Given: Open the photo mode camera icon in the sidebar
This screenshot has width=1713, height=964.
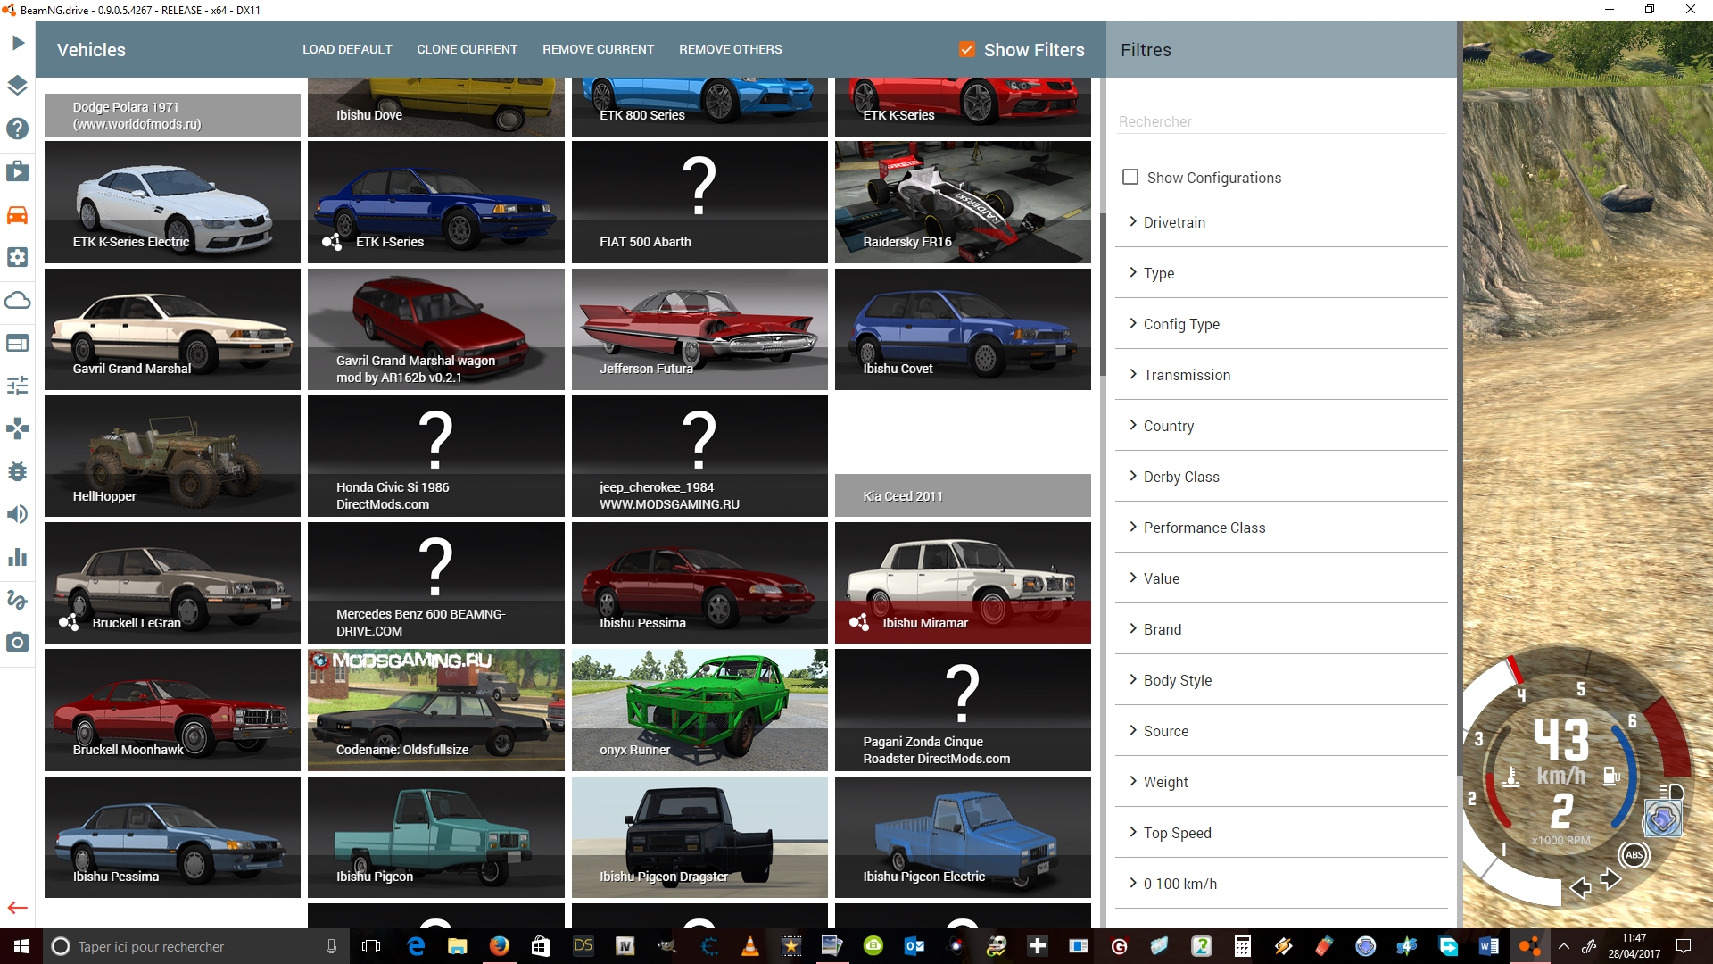Looking at the screenshot, I should click(x=18, y=643).
